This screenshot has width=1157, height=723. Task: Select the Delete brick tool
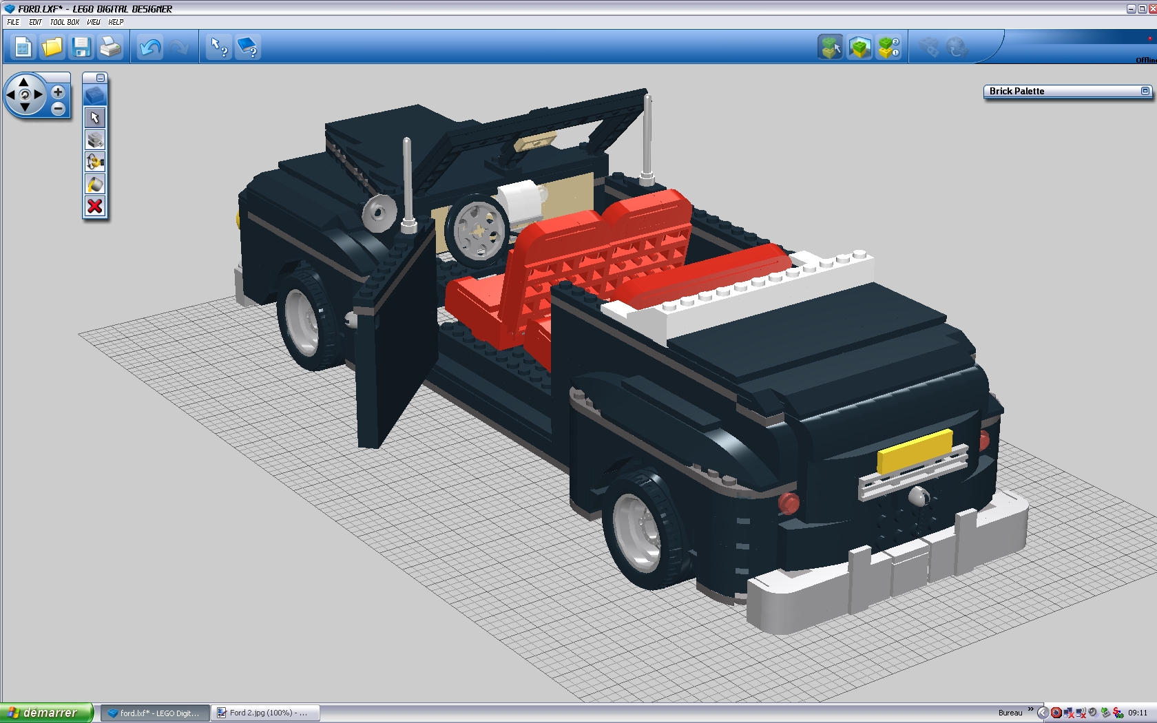point(95,205)
